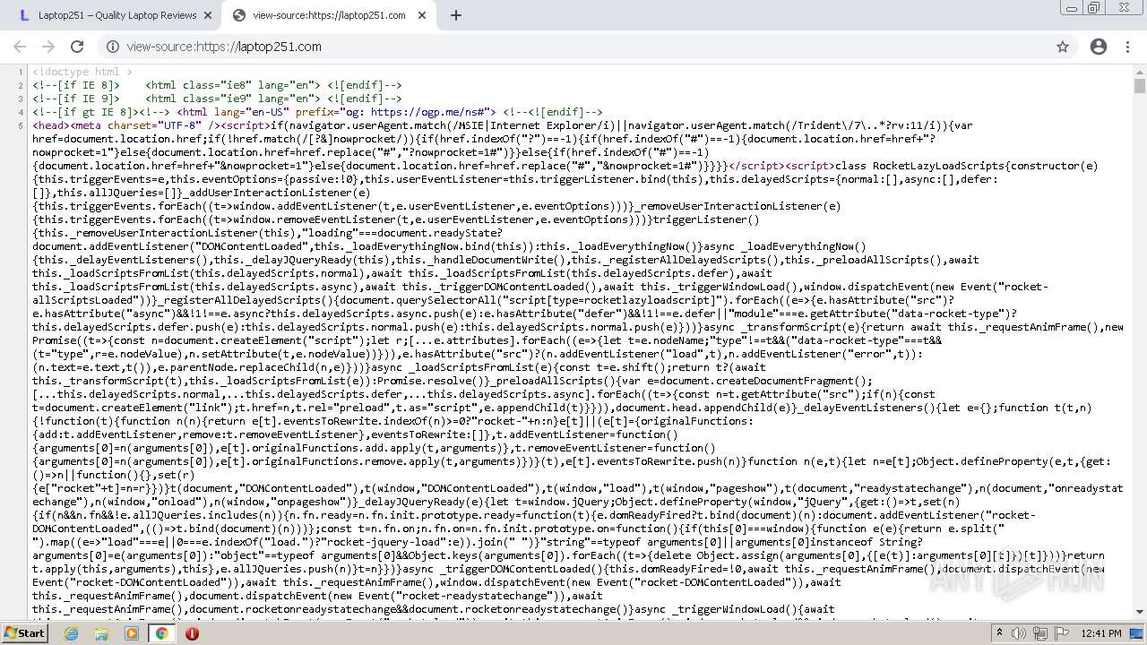Open the Windows Start menu
This screenshot has height=645, width=1147.
[x=25, y=632]
